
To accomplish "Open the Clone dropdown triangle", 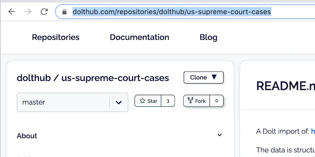I will pyautogui.click(x=214, y=77).
